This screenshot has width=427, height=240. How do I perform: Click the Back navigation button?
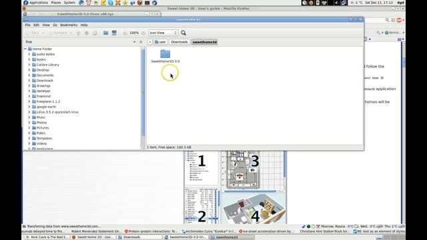coord(33,33)
